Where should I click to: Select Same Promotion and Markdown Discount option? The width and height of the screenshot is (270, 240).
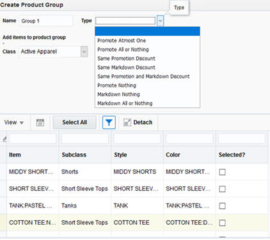(x=147, y=77)
